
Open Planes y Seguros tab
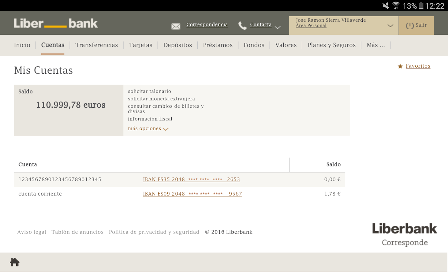click(x=332, y=45)
